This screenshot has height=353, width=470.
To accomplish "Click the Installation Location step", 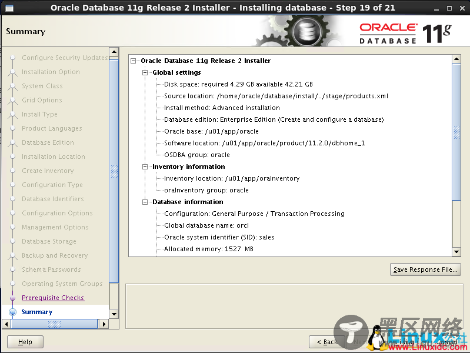I will (x=54, y=156).
